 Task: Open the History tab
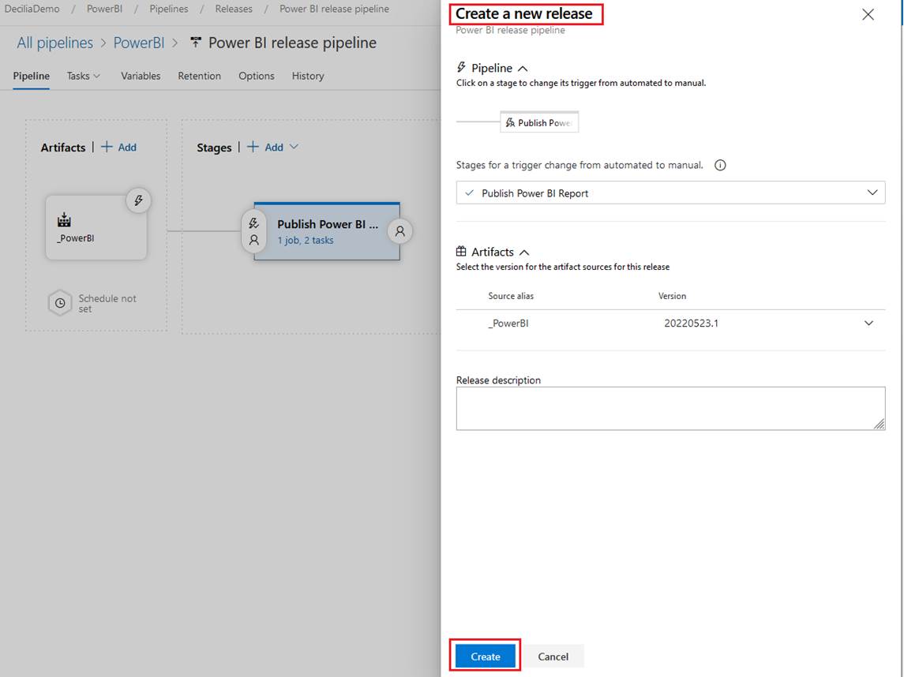pyautogui.click(x=308, y=76)
